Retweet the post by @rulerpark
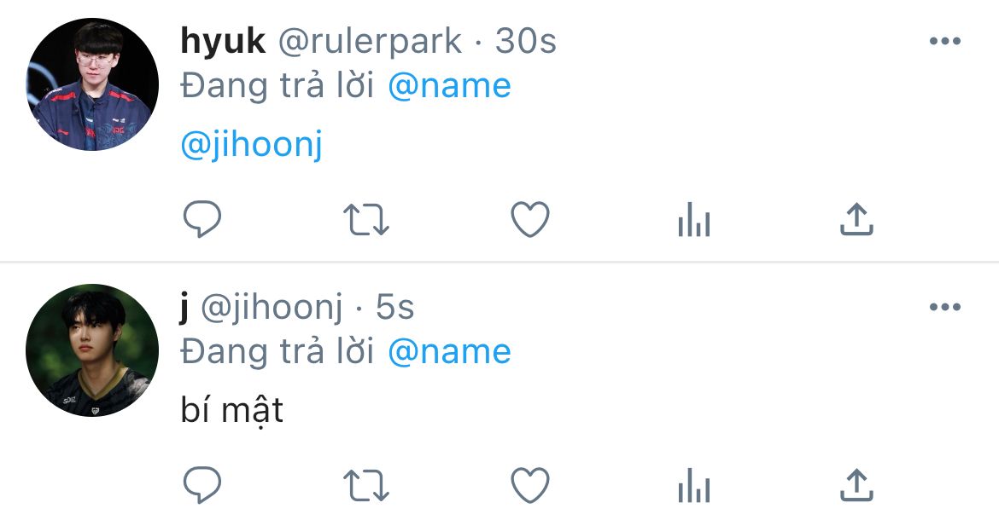 (366, 219)
